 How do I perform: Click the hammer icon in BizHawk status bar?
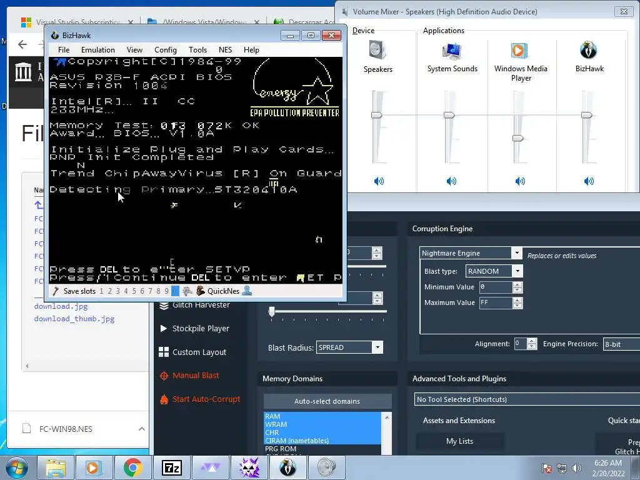click(x=56, y=291)
